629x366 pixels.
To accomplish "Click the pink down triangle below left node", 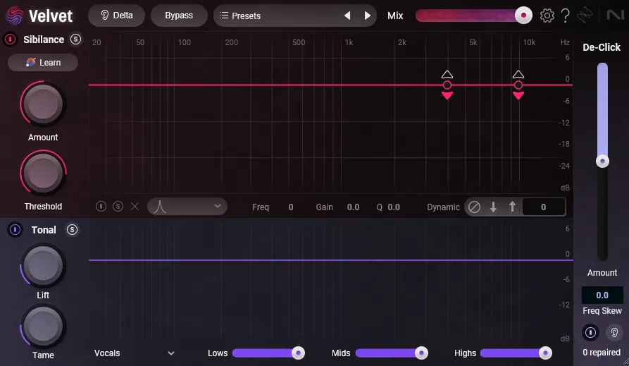I will pos(447,96).
